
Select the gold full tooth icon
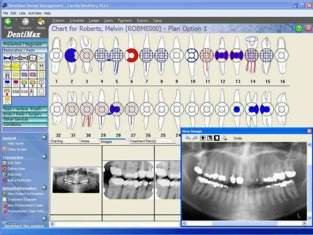pyautogui.click(x=7, y=100)
